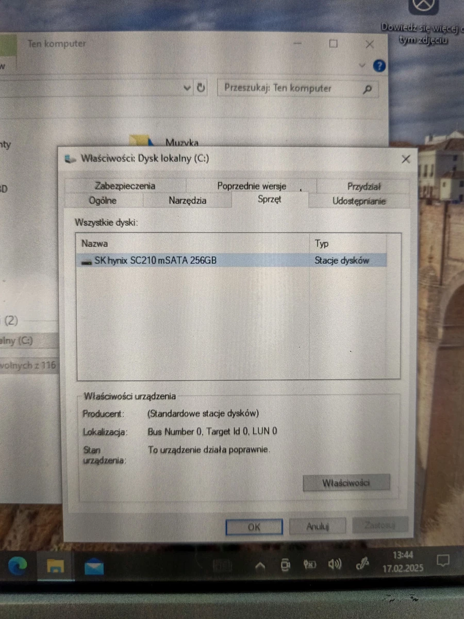Open the battery and power tray icon
Image resolution: width=464 pixels, height=619 pixels.
[310, 565]
